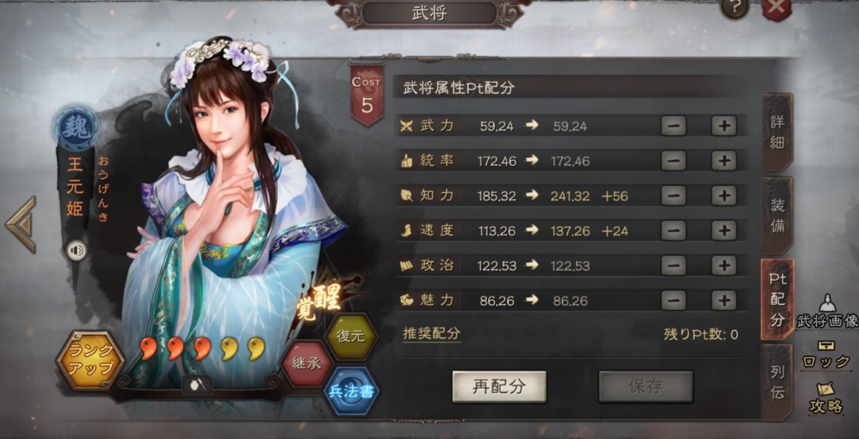Increase 統率 with the plus button
Viewport: 859px width, 439px height.
724,161
